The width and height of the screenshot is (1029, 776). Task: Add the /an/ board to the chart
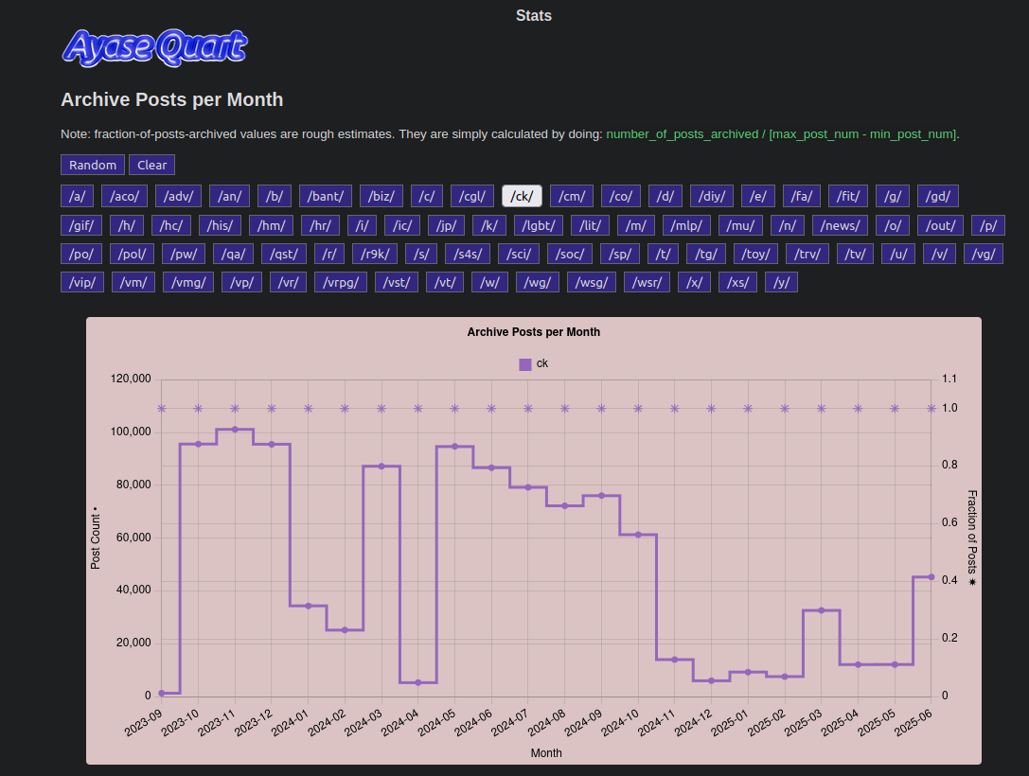click(x=230, y=196)
